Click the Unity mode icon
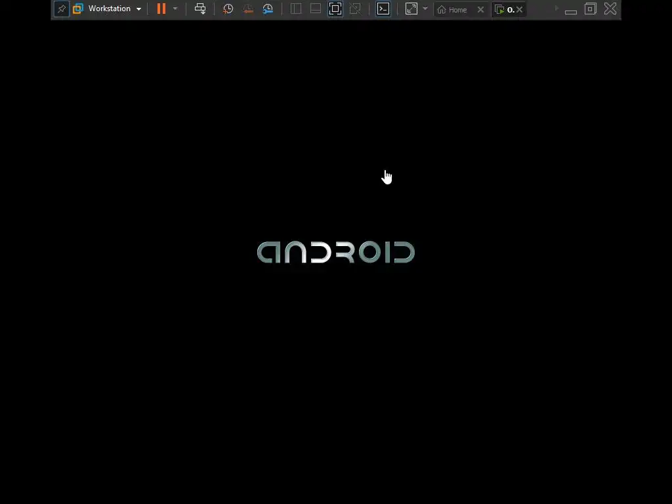 tap(355, 9)
